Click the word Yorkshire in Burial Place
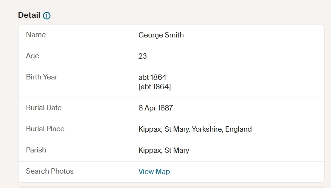The width and height of the screenshot is (331, 188). [x=207, y=129]
